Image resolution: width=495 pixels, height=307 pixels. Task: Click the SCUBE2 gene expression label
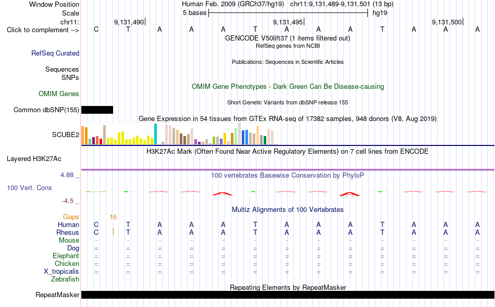point(66,135)
